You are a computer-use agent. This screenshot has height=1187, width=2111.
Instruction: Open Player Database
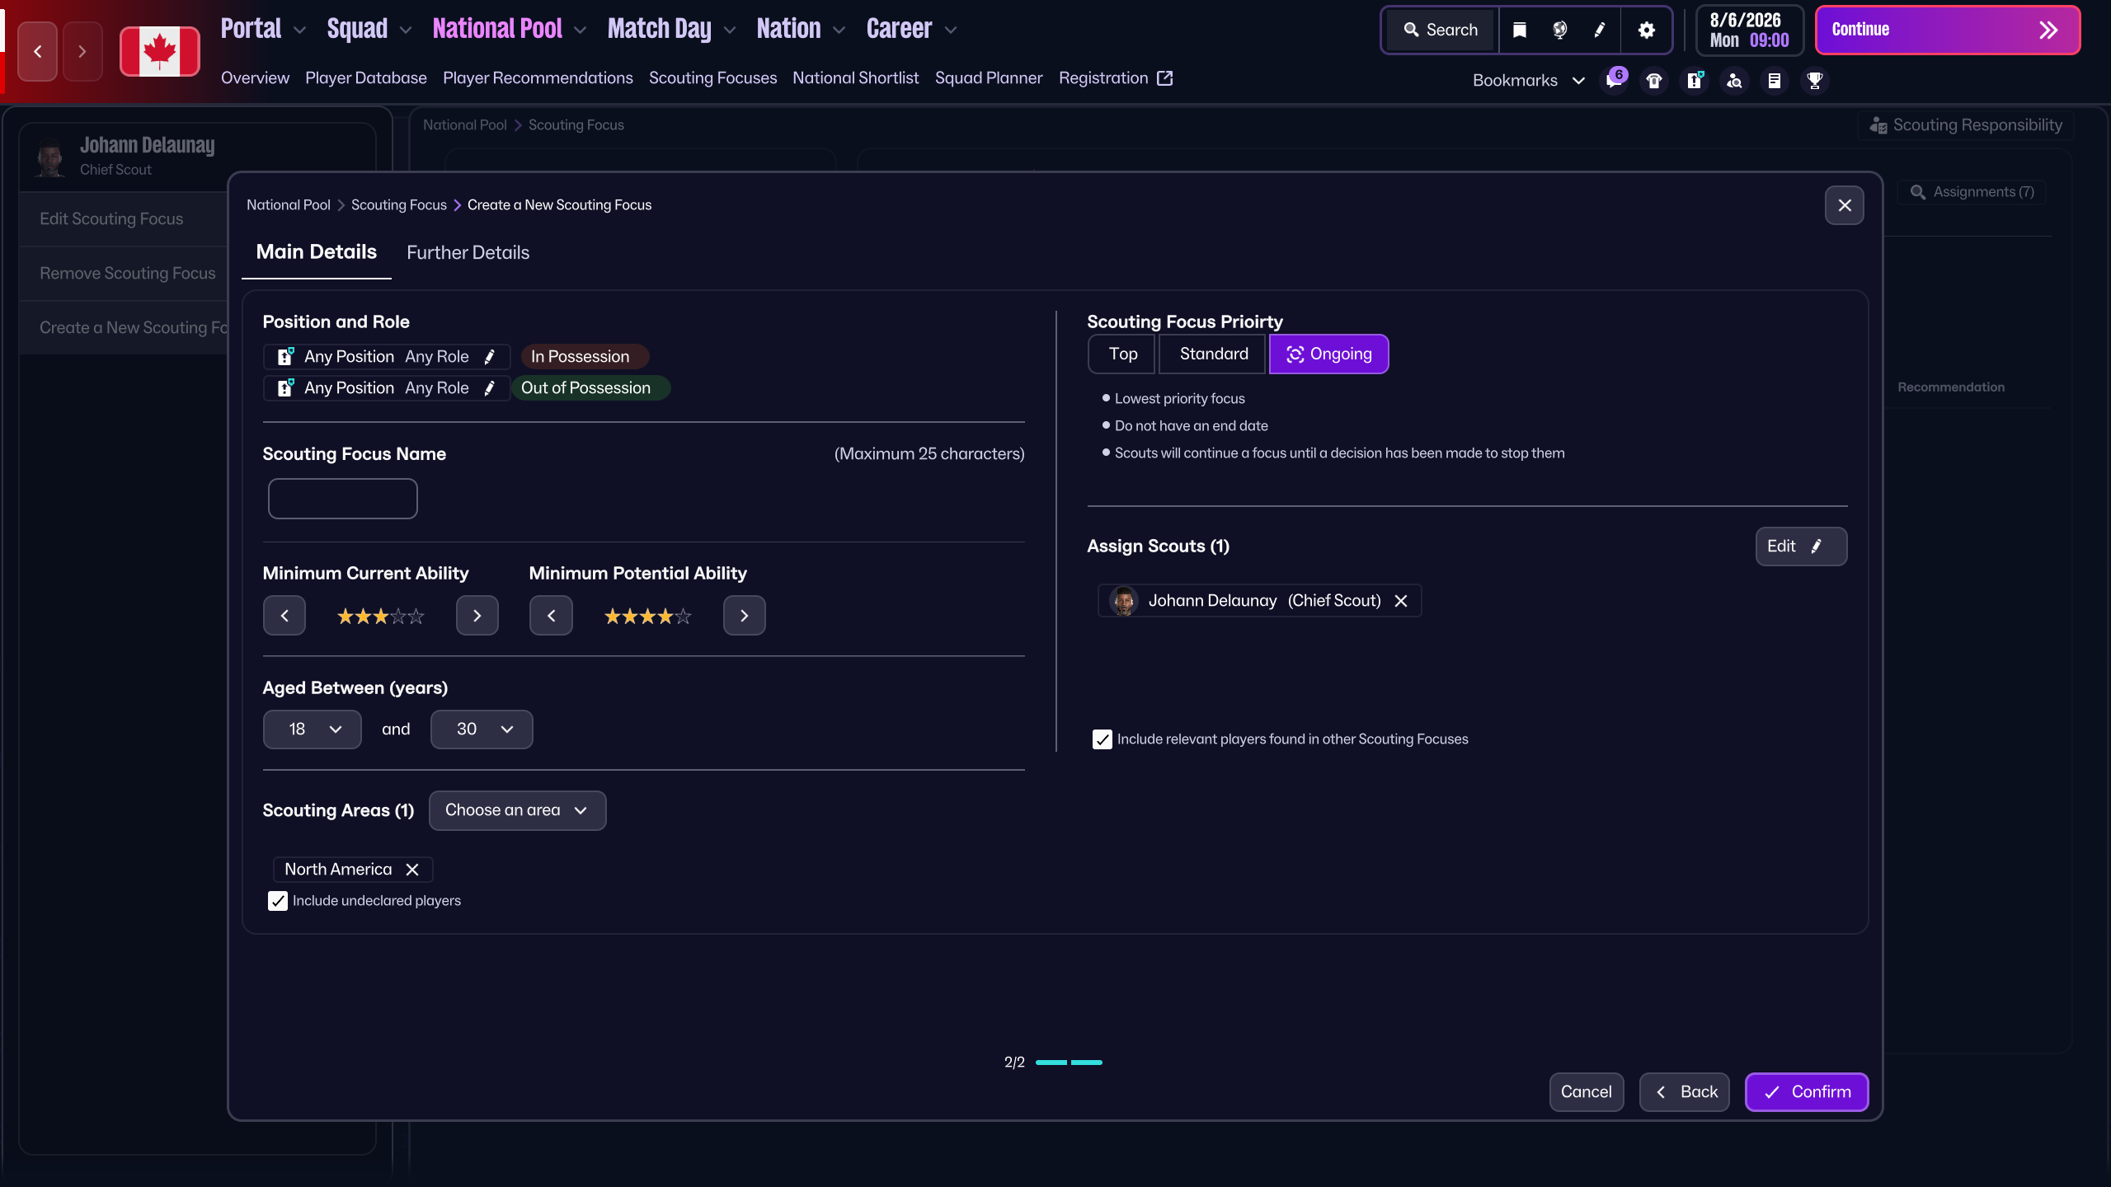366,77
